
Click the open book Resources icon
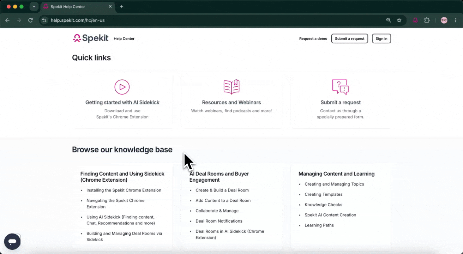pyautogui.click(x=231, y=87)
